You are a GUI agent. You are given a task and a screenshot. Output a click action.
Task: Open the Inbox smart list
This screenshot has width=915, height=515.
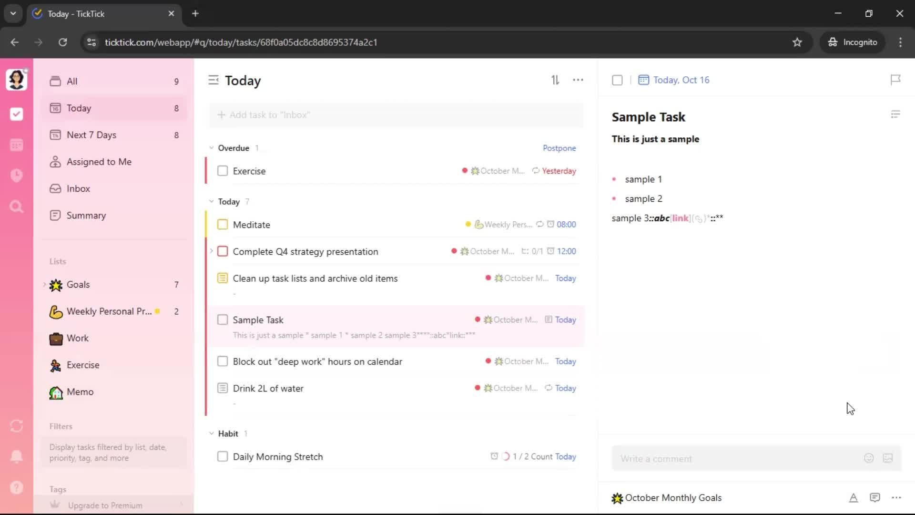click(x=78, y=188)
